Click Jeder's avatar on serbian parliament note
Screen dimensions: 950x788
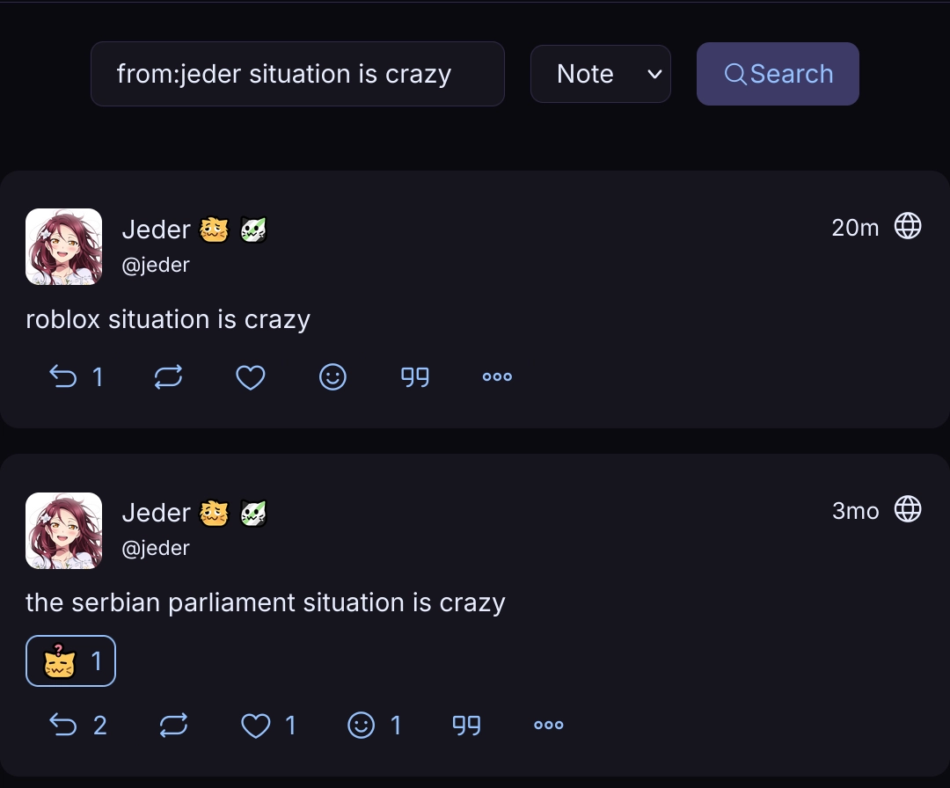point(63,530)
